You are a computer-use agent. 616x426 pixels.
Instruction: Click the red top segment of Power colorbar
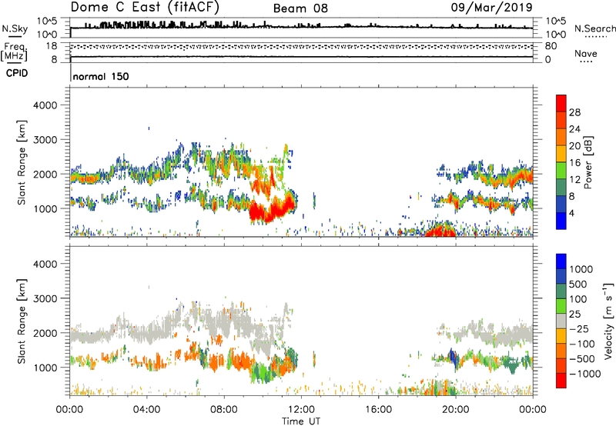(x=561, y=103)
